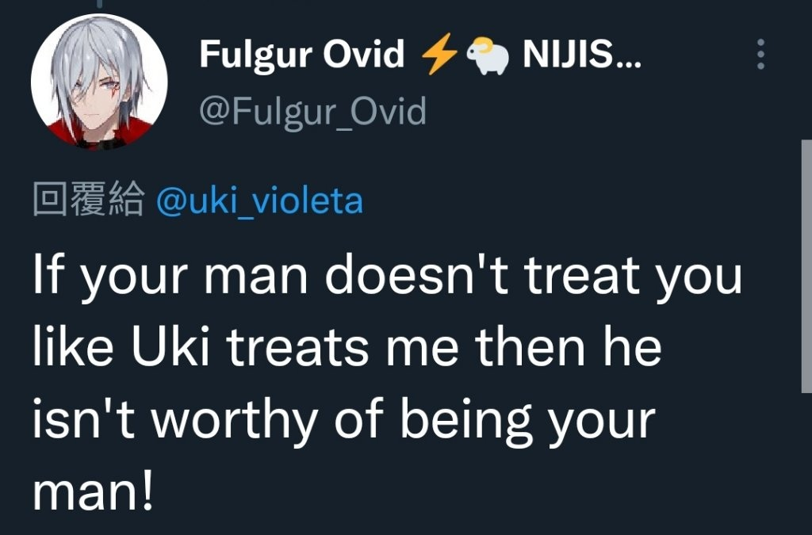Open Fulgur Ovid's profile picture
Screen dimensions: 812x535
click(x=99, y=82)
